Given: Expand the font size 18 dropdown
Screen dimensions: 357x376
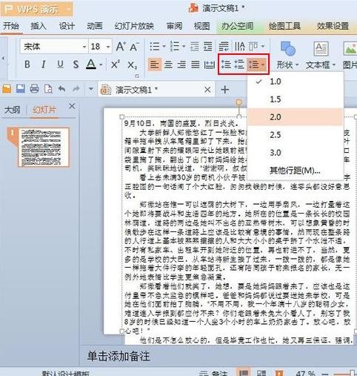Looking at the screenshot, I should point(108,47).
